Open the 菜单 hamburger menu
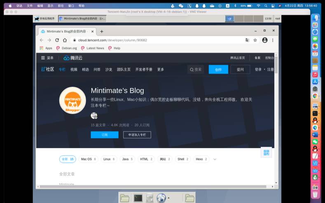Viewport: 325px width, 203px height. 47,58
